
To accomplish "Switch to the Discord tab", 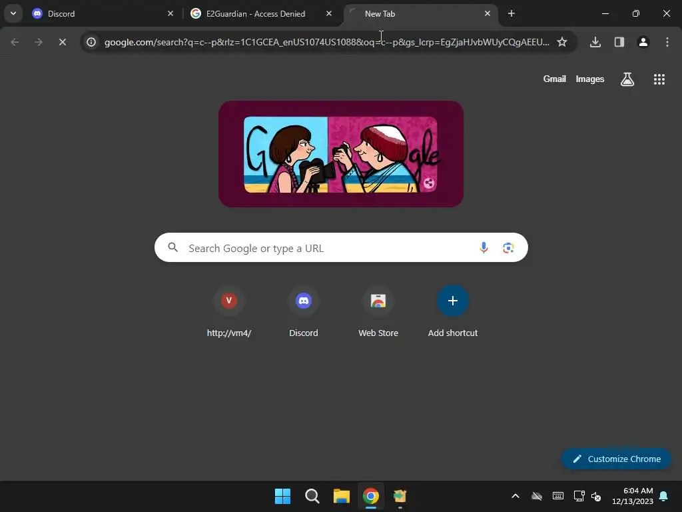I will [x=103, y=13].
